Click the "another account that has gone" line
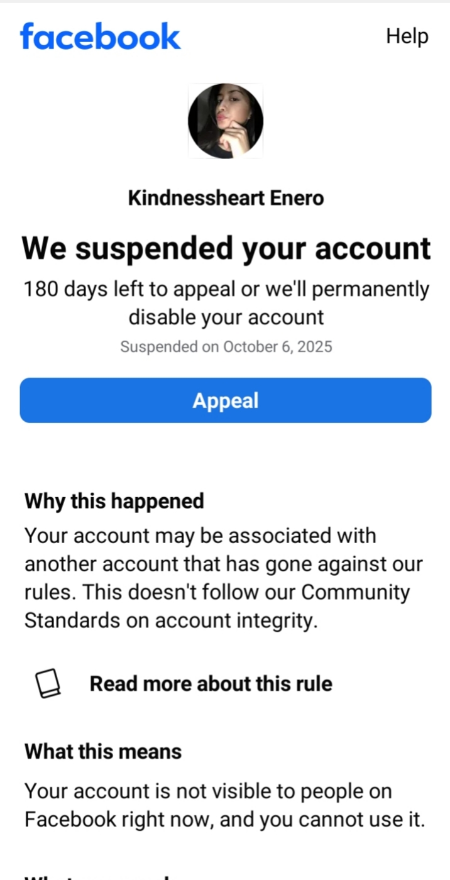 (x=223, y=564)
